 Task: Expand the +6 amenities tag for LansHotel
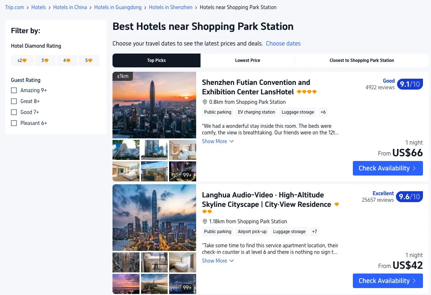pyautogui.click(x=323, y=112)
